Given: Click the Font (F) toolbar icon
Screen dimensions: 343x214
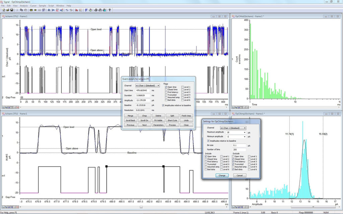Looking at the screenshot, I should click(86, 10).
